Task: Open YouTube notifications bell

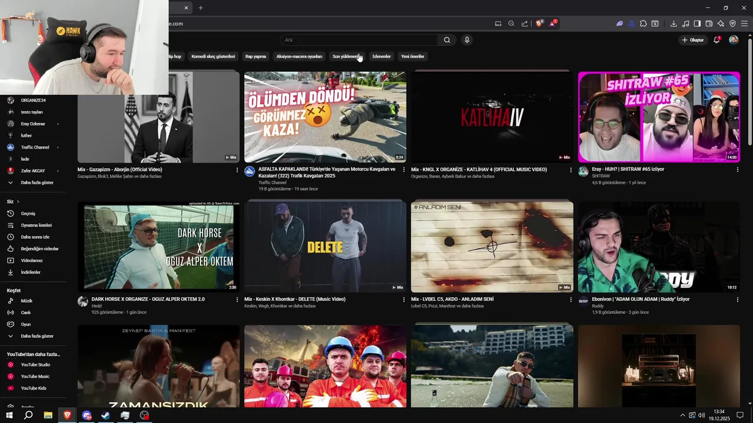Action: coord(717,40)
